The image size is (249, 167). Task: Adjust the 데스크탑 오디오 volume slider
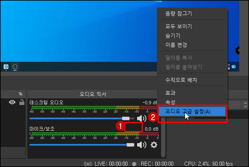[82, 118]
